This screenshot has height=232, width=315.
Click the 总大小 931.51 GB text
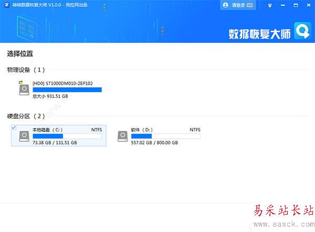(x=50, y=96)
